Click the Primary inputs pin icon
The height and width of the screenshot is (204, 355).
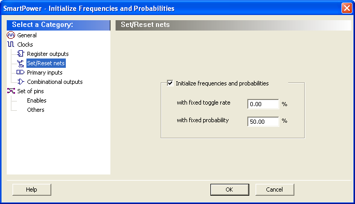click(x=20, y=72)
